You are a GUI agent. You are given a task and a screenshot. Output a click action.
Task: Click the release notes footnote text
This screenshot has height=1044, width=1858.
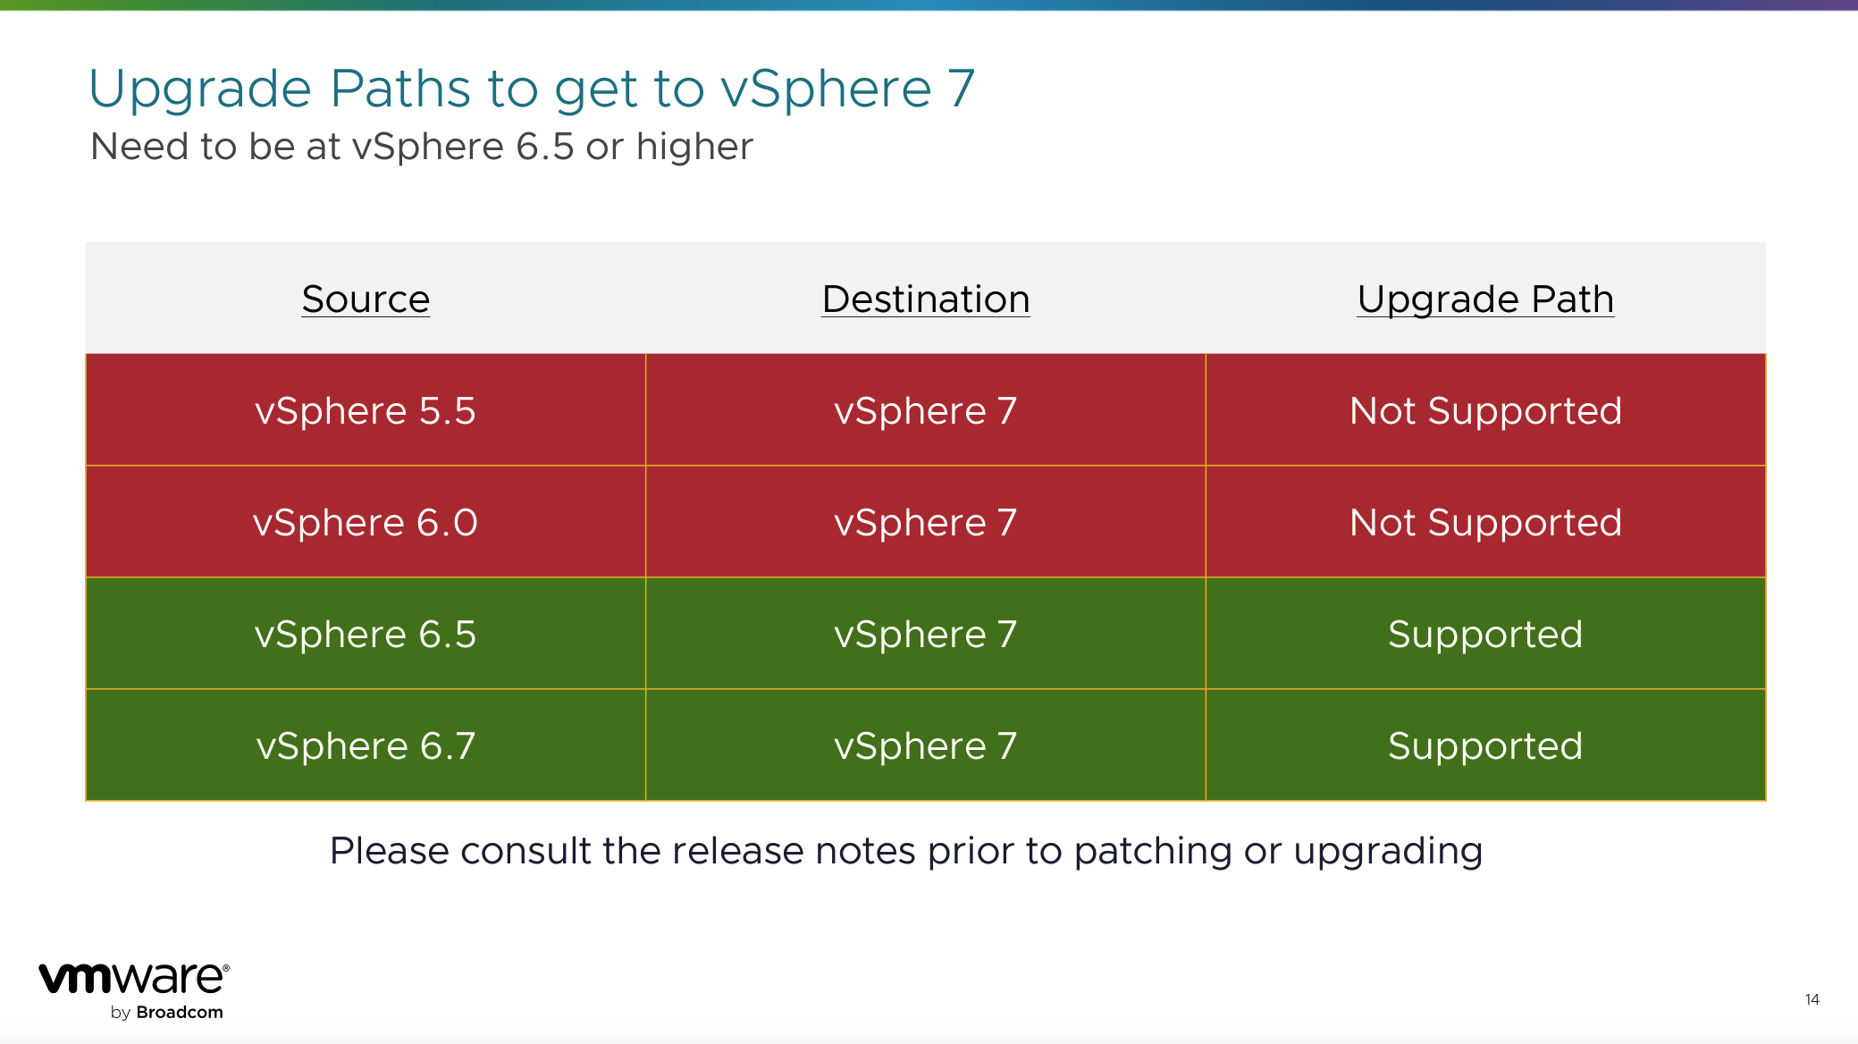tap(906, 851)
